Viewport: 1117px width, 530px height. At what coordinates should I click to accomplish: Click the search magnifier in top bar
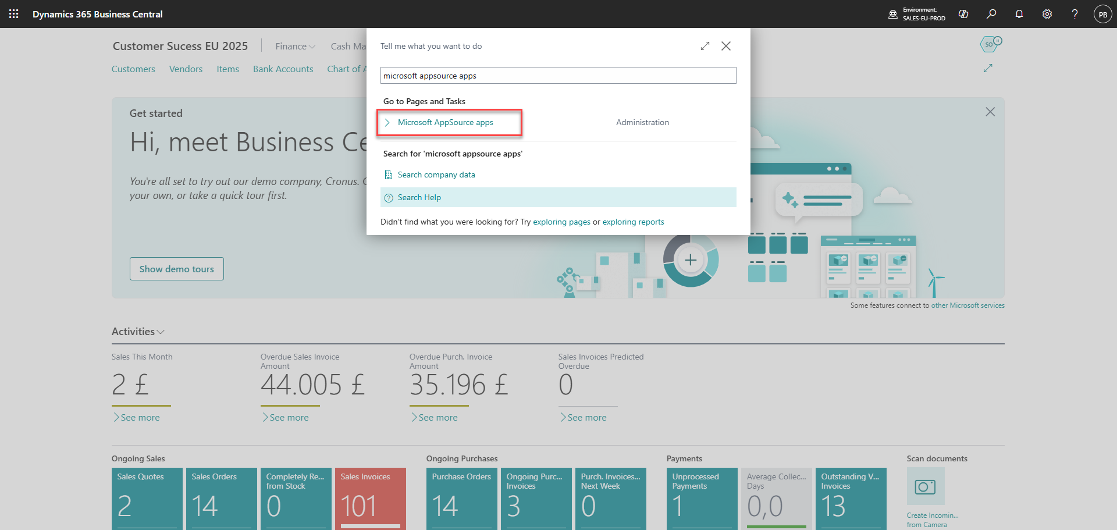click(x=991, y=14)
